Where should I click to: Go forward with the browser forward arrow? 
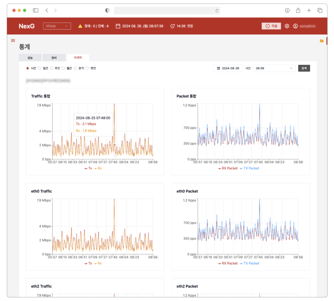click(55, 10)
